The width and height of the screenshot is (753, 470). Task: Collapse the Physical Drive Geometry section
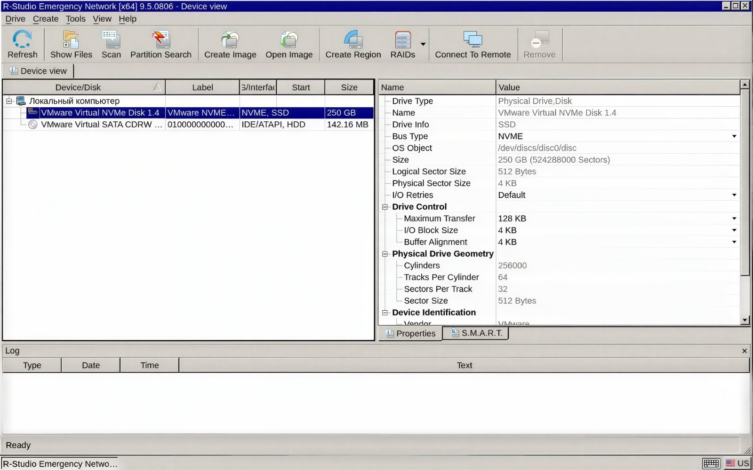click(385, 254)
